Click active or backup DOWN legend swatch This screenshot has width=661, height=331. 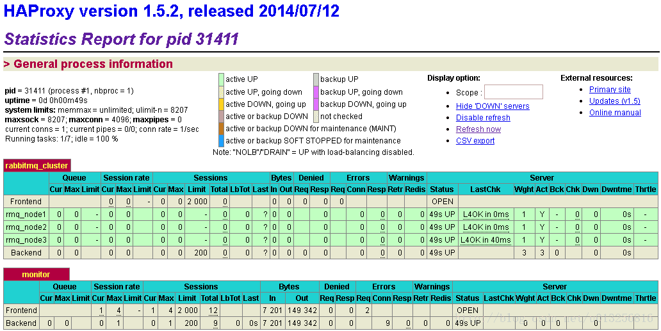point(221,117)
